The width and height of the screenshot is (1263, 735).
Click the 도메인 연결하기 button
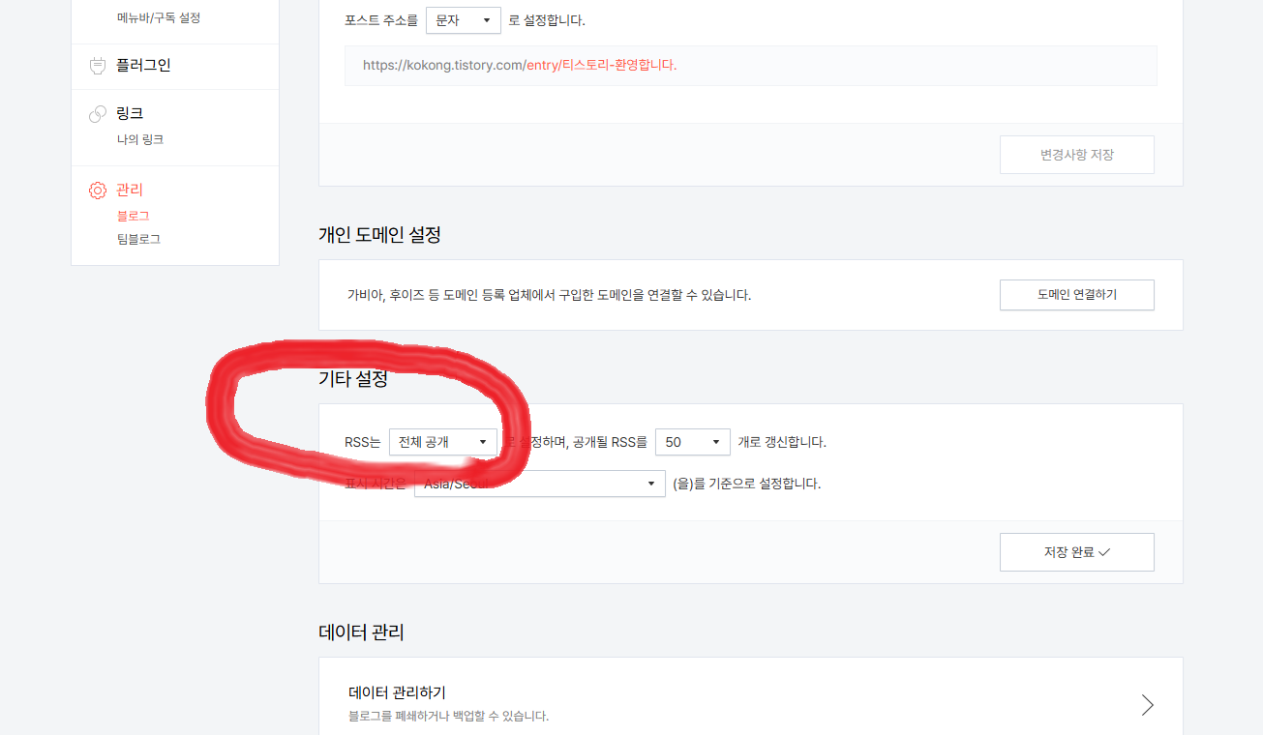point(1077,295)
